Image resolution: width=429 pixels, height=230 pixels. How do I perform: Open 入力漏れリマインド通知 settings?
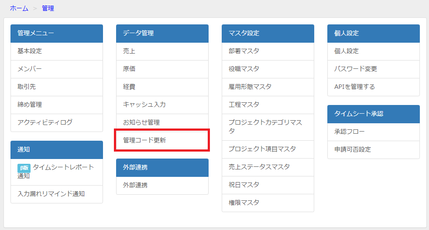point(57,194)
